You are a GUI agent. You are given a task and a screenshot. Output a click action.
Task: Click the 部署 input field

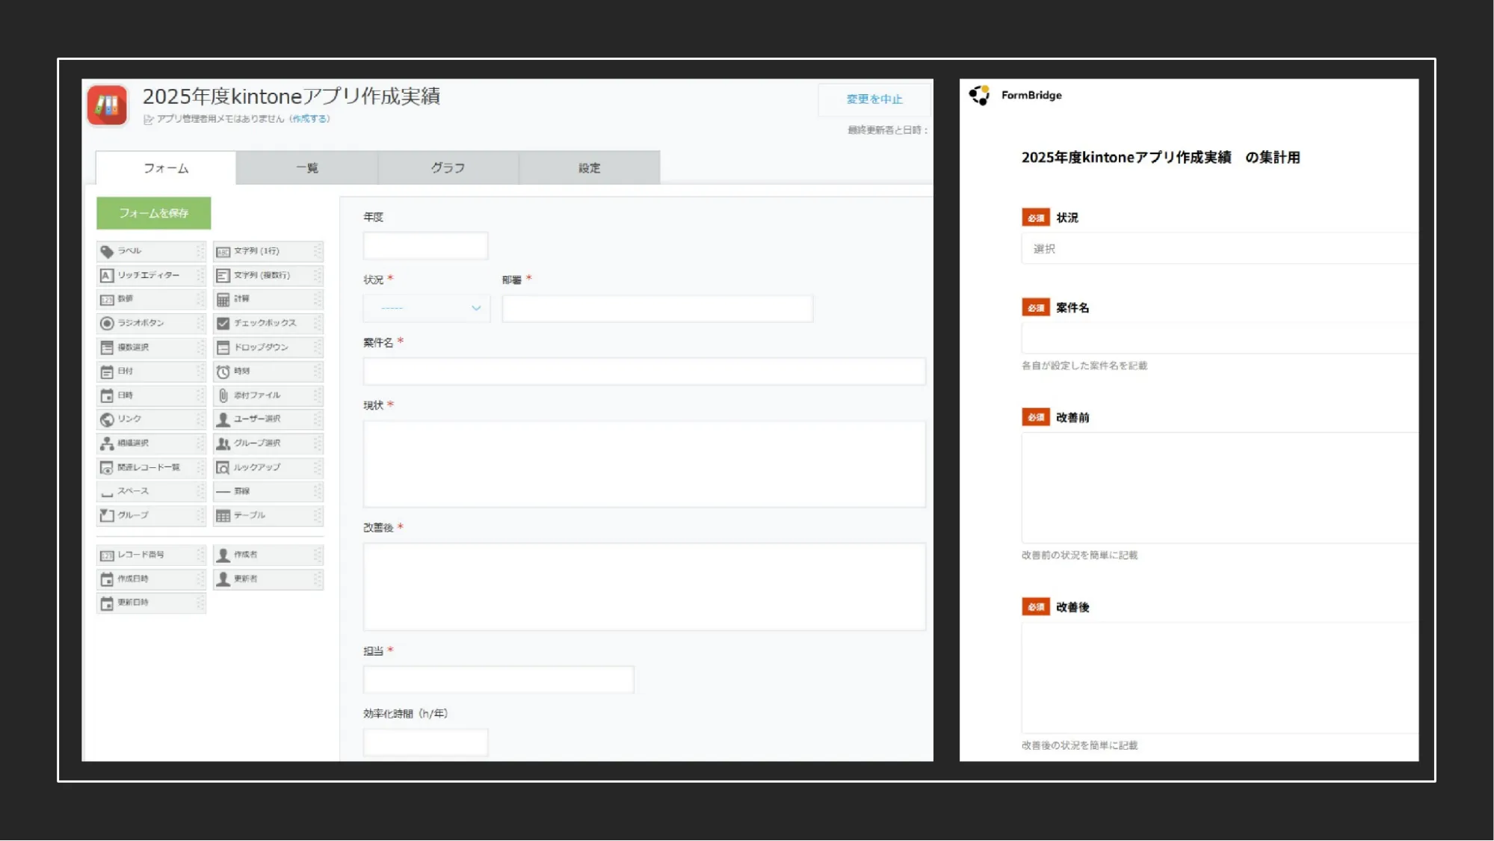tap(658, 308)
